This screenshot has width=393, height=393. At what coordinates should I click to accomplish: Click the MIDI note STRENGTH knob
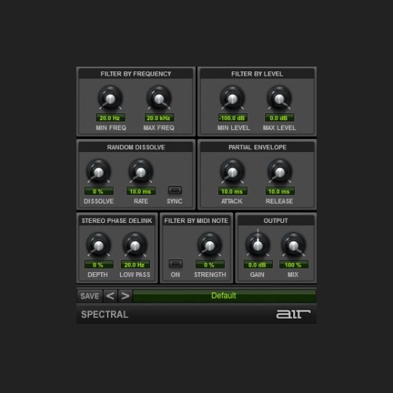coord(210,245)
